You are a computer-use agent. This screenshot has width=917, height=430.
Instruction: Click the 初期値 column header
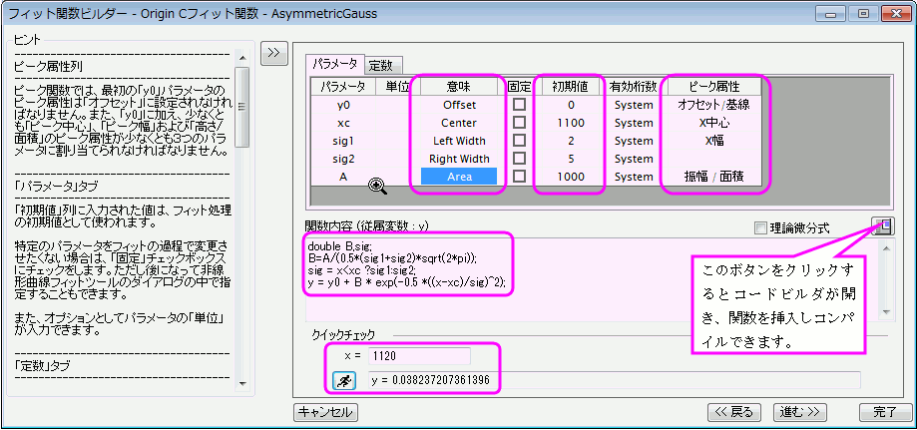tap(570, 87)
